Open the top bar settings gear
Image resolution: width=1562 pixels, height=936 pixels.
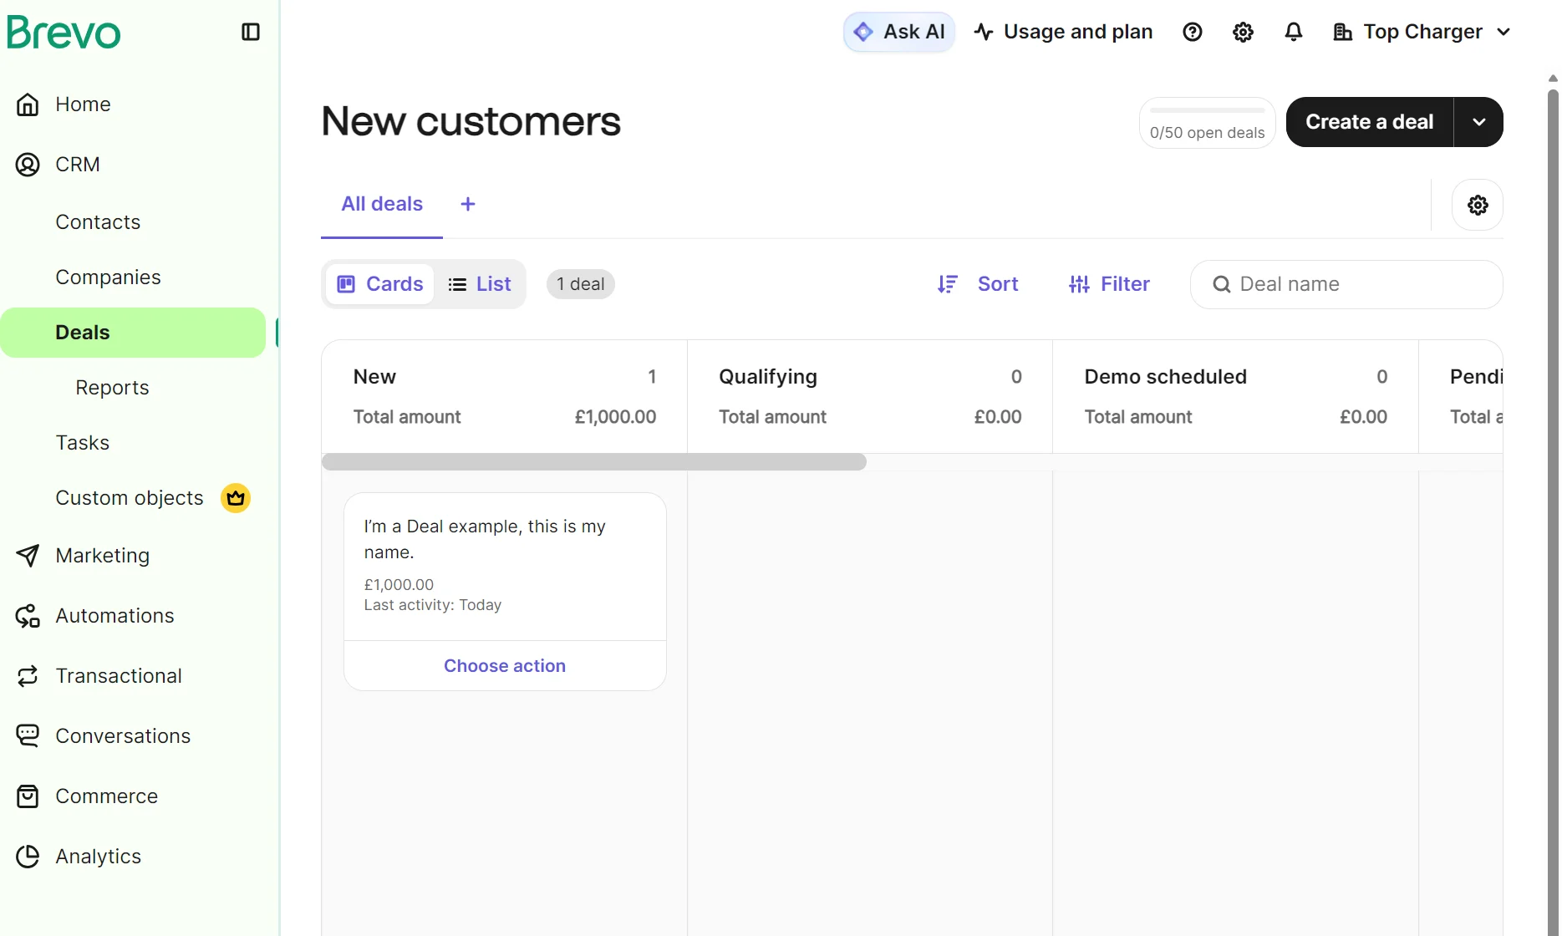click(1243, 32)
